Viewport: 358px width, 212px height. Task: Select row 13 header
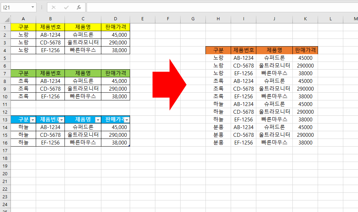tap(5, 120)
